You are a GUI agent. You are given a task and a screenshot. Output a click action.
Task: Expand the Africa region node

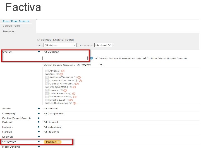pyautogui.click(x=47, y=71)
